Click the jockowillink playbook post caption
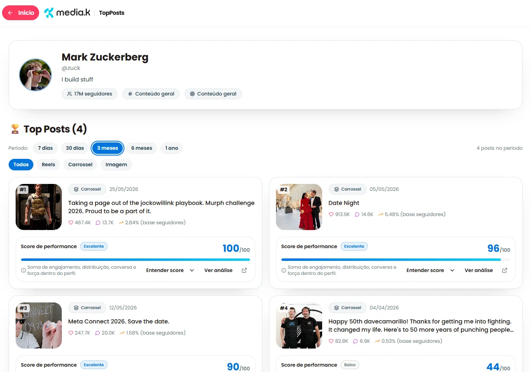 click(x=161, y=207)
